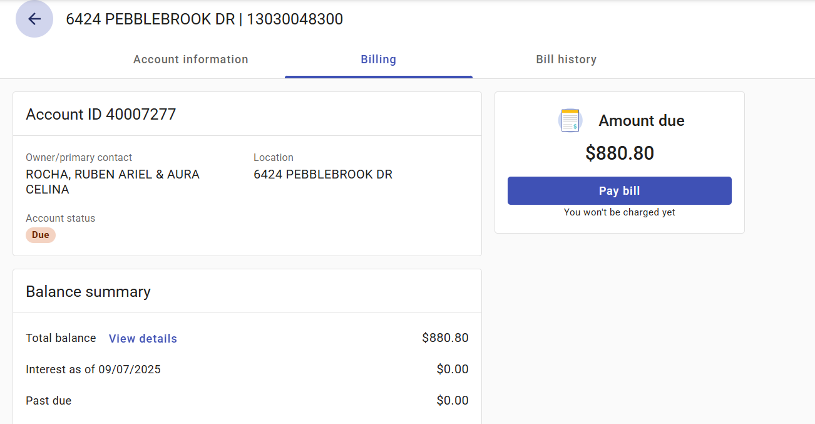Click the Amount due heading text
Image resolution: width=815 pixels, height=424 pixels.
pos(642,121)
